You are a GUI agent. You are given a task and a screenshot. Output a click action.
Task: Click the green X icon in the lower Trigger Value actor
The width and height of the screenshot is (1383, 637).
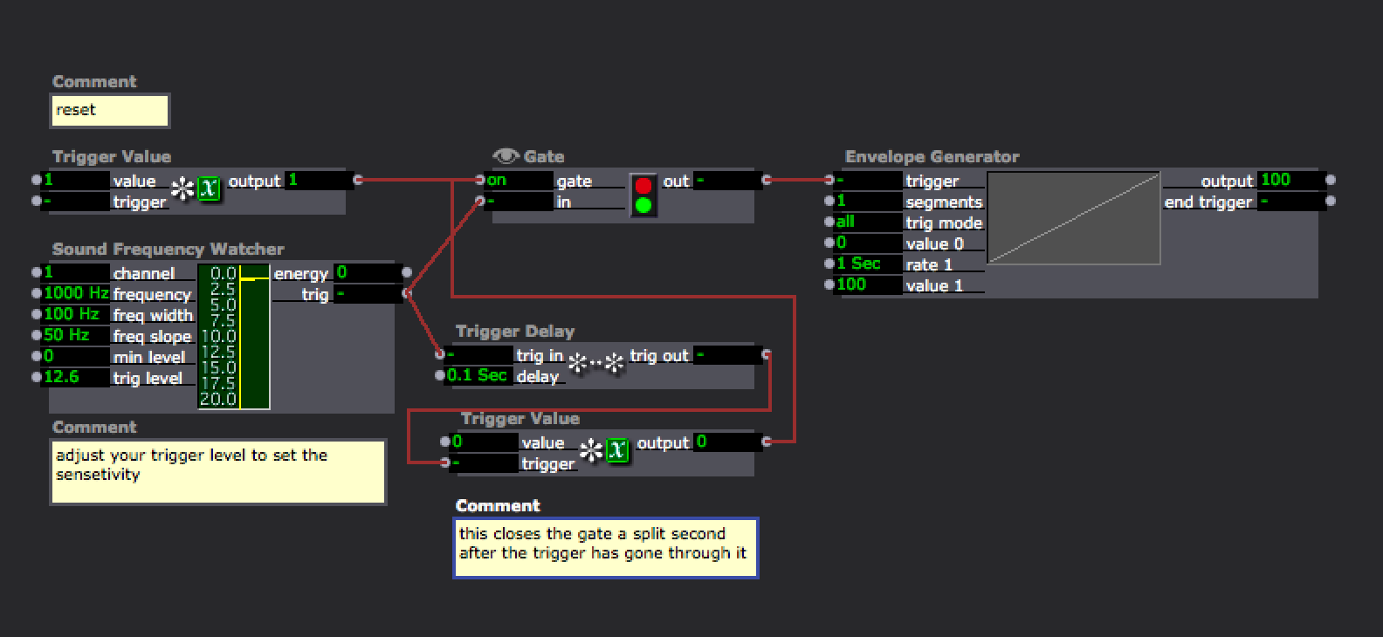(617, 450)
